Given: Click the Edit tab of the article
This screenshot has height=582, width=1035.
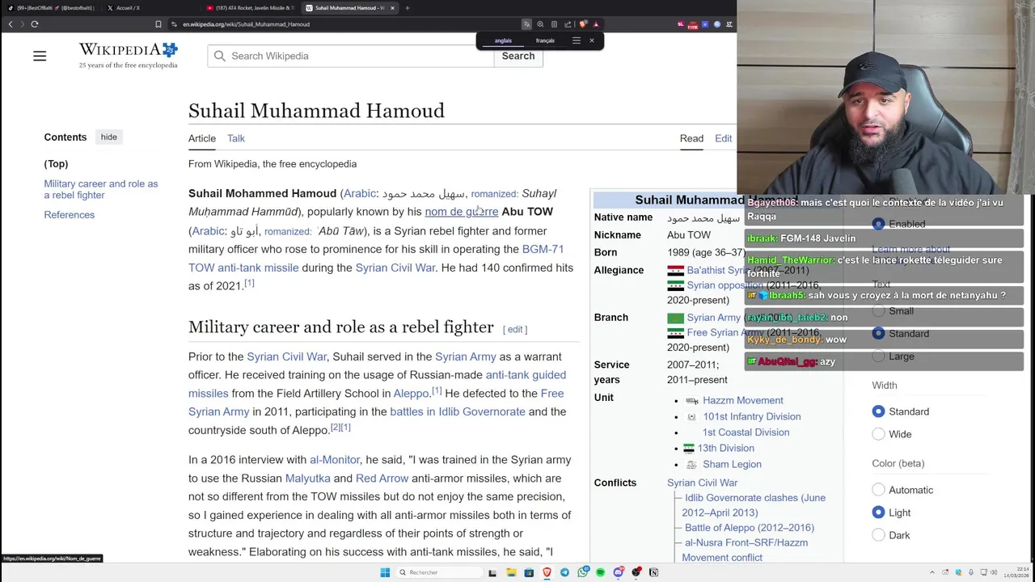Looking at the screenshot, I should click(723, 138).
